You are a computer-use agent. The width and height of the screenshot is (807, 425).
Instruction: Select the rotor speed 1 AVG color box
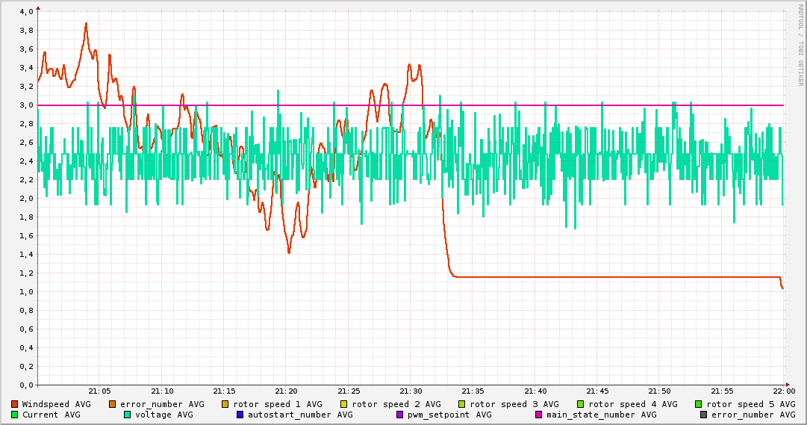click(x=225, y=404)
